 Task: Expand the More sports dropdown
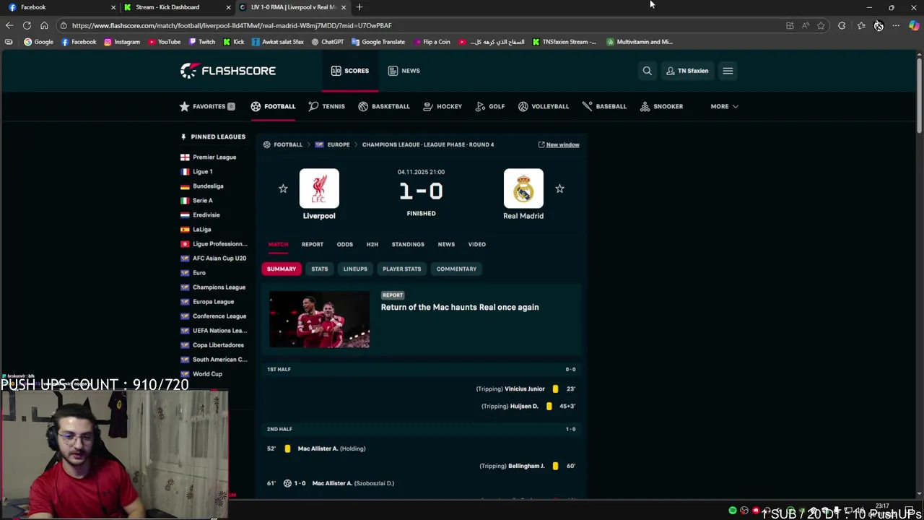point(724,106)
